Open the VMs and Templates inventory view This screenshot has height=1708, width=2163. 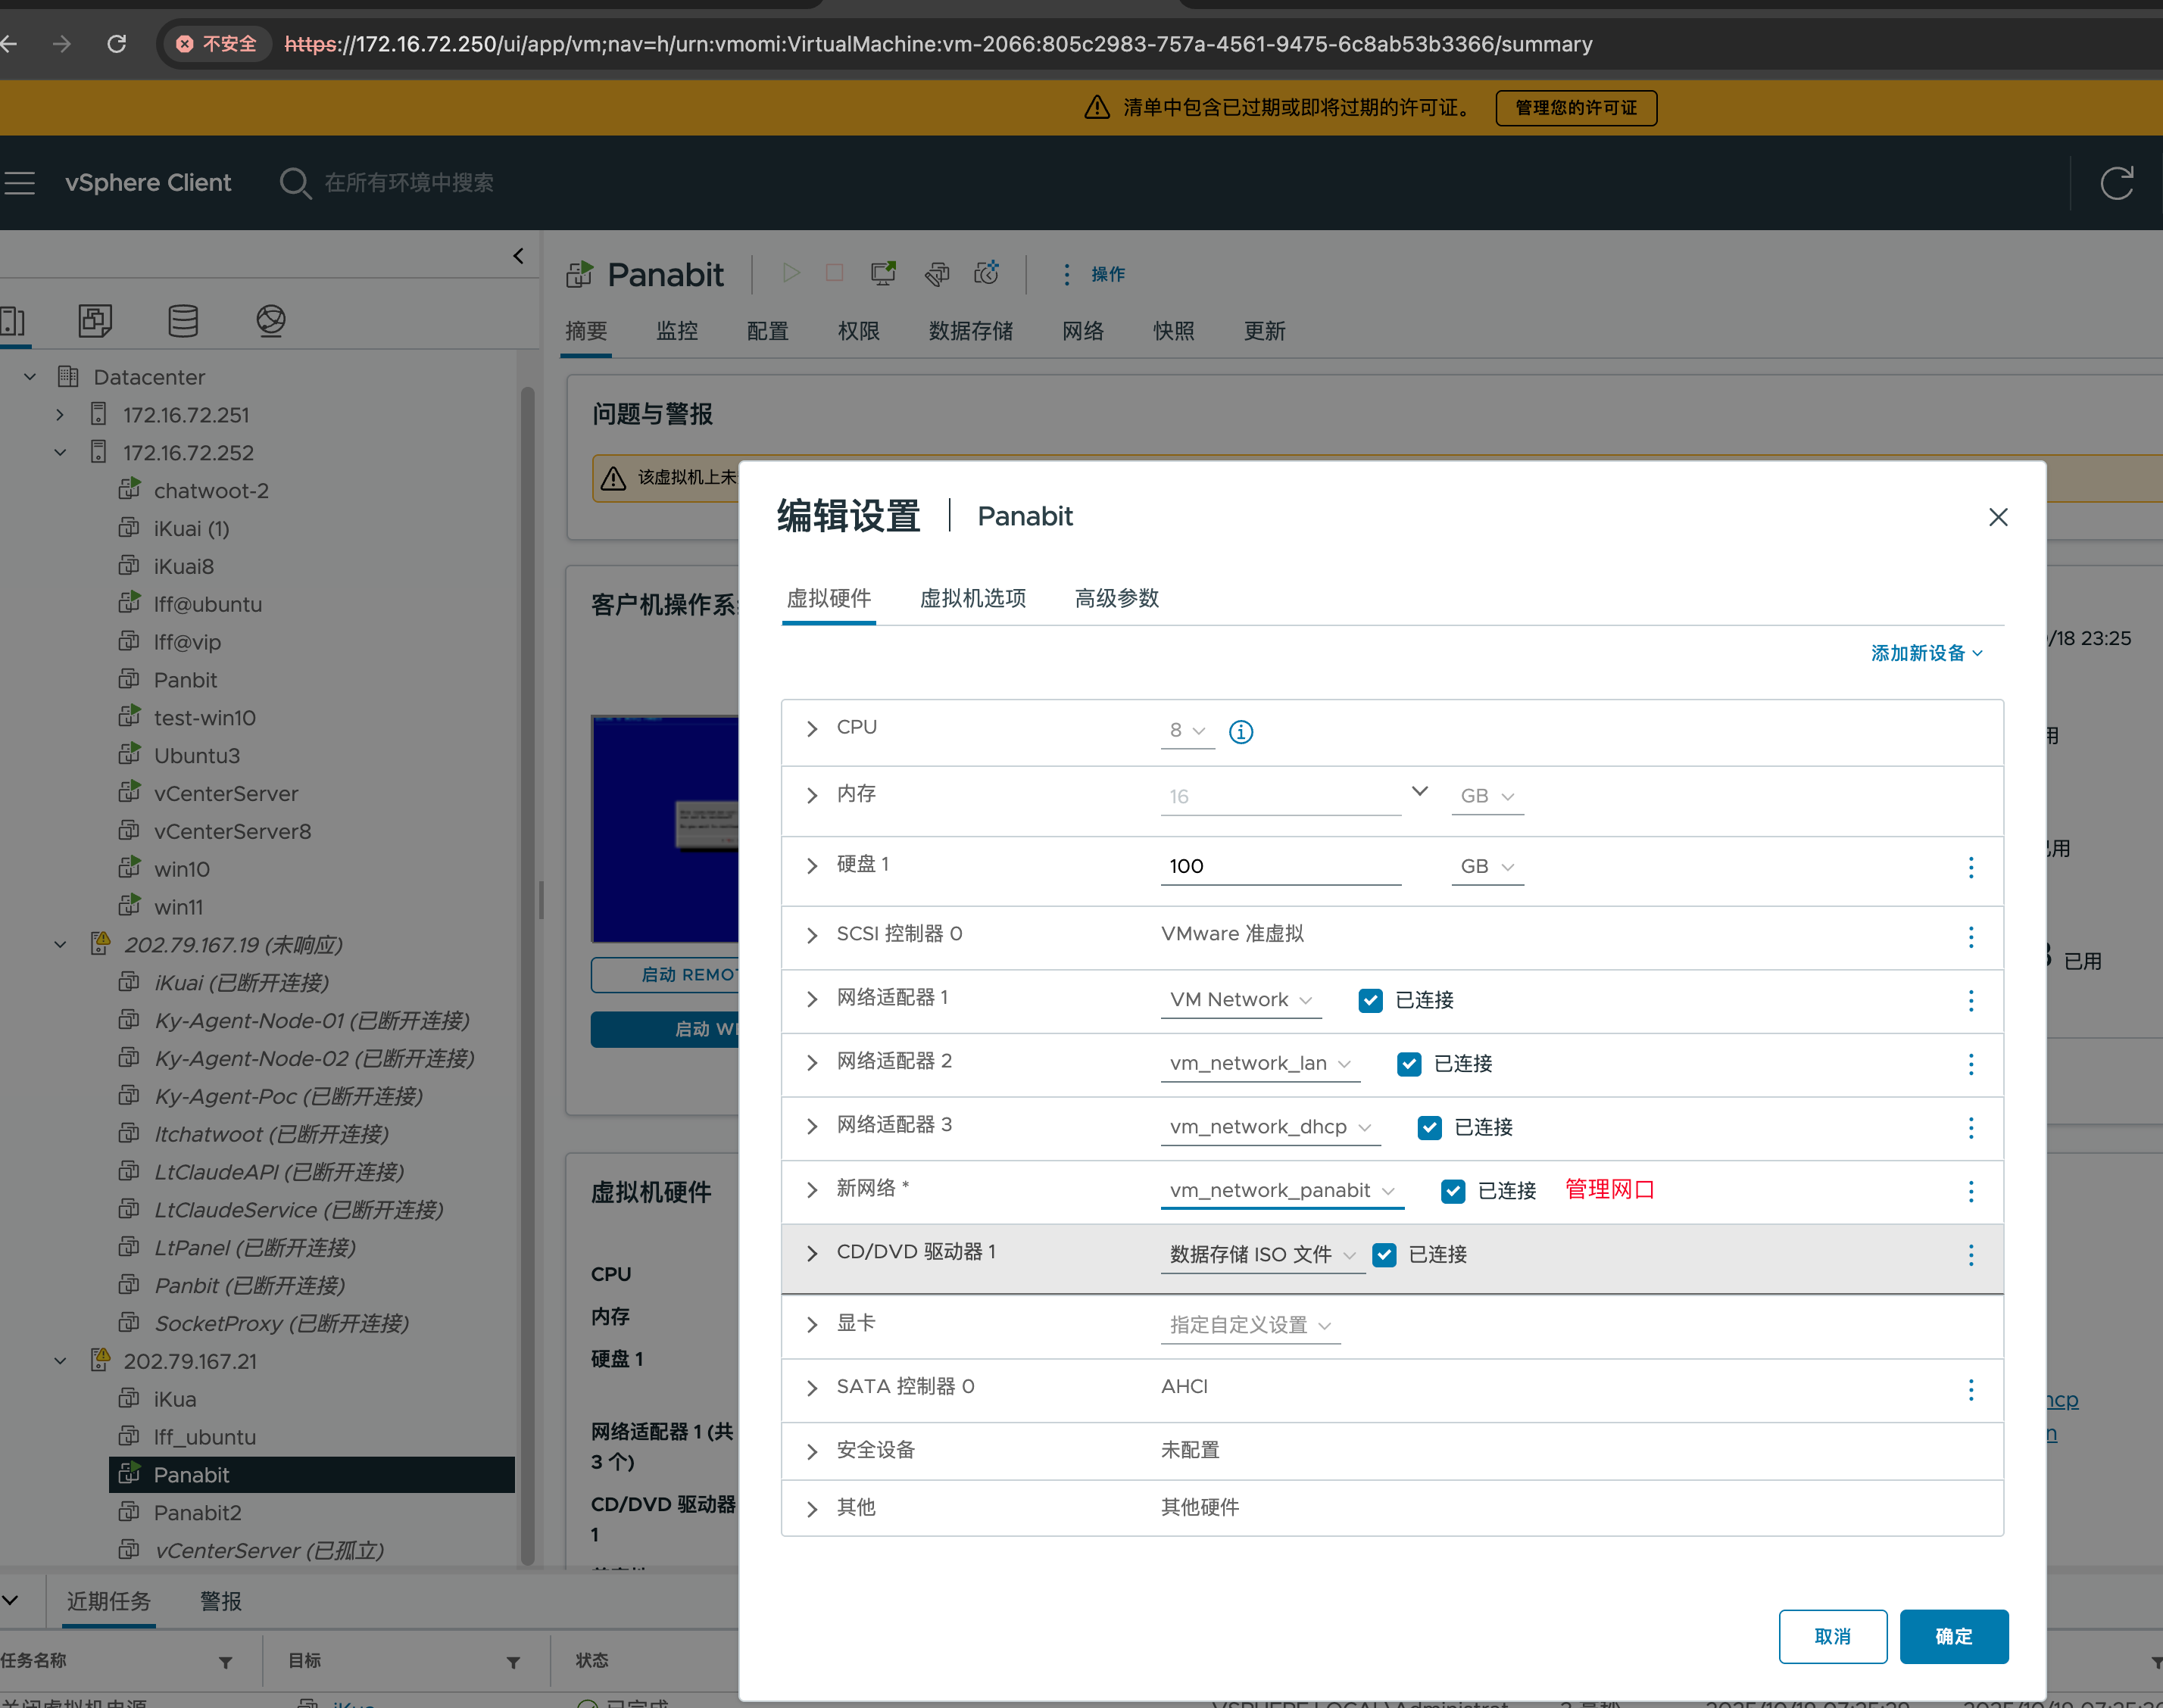coord(95,320)
